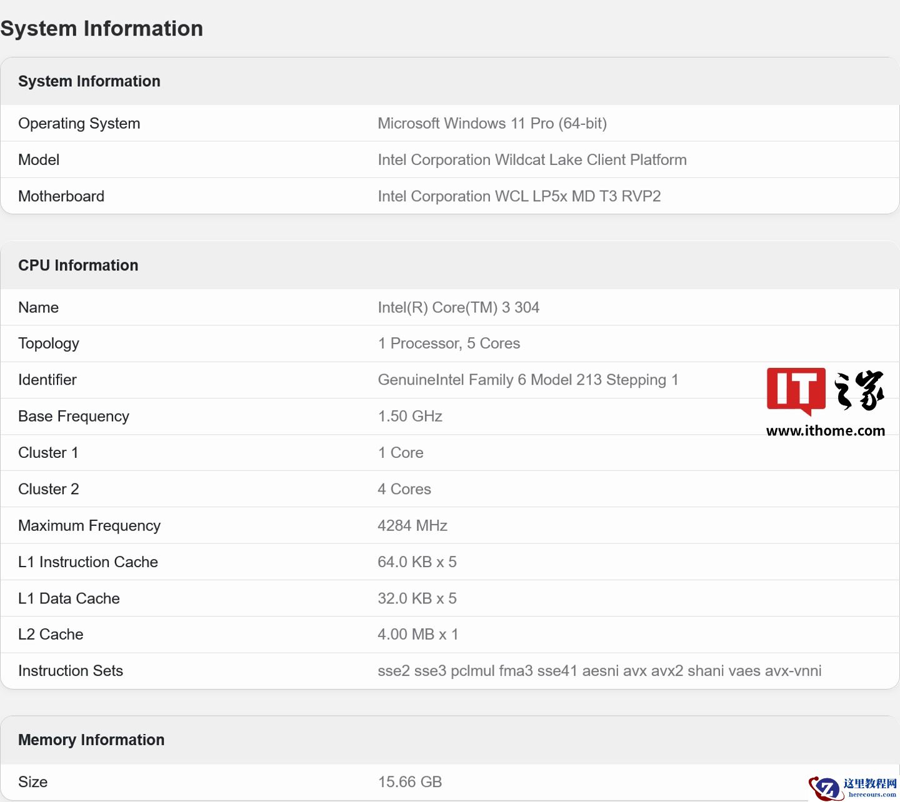900x802 pixels.
Task: Click the 15.66 GB memory value
Action: pos(410,782)
